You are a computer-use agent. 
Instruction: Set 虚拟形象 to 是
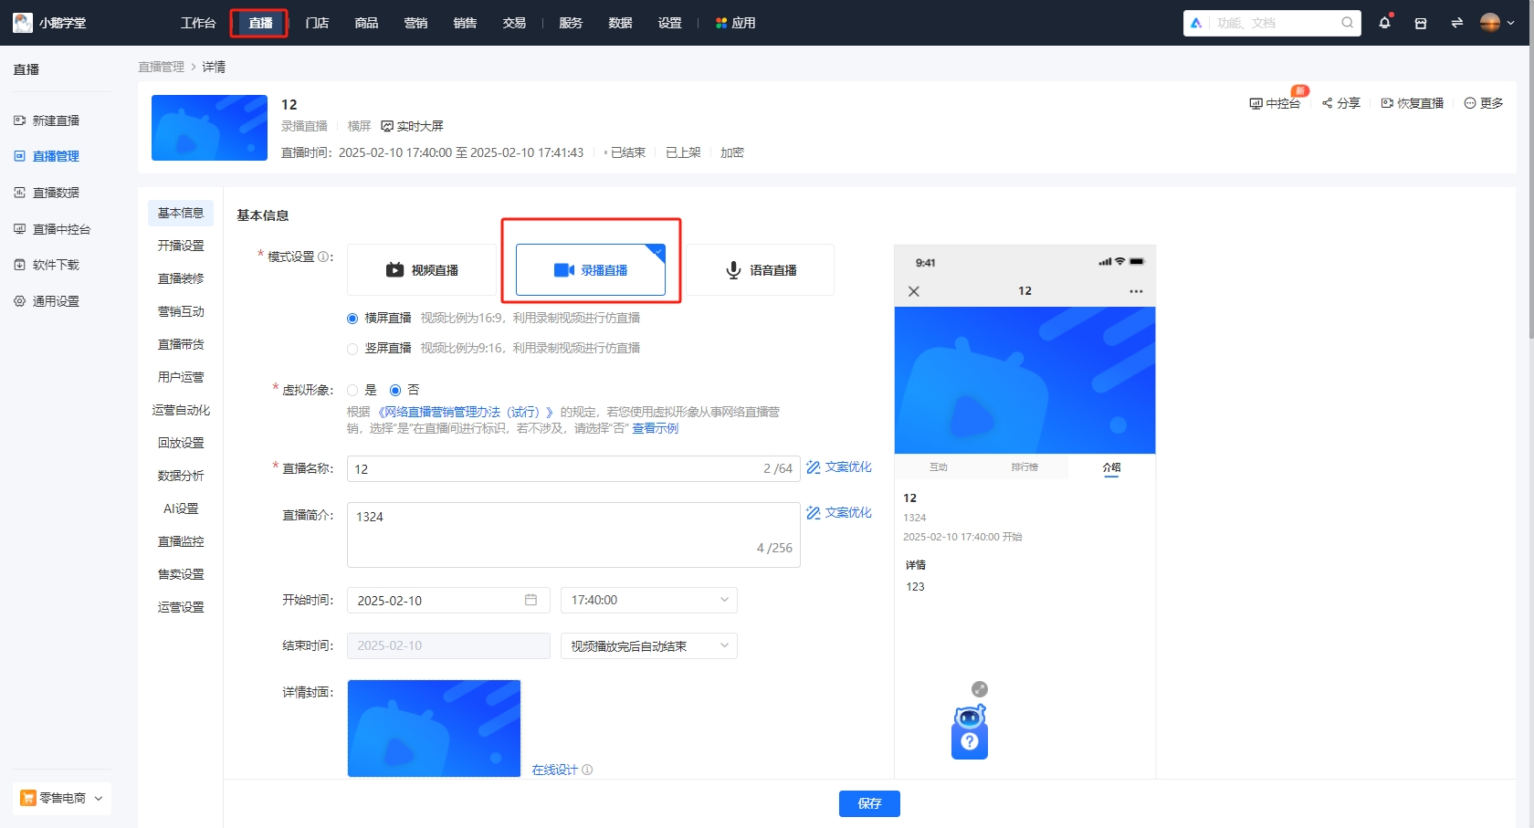(x=352, y=390)
